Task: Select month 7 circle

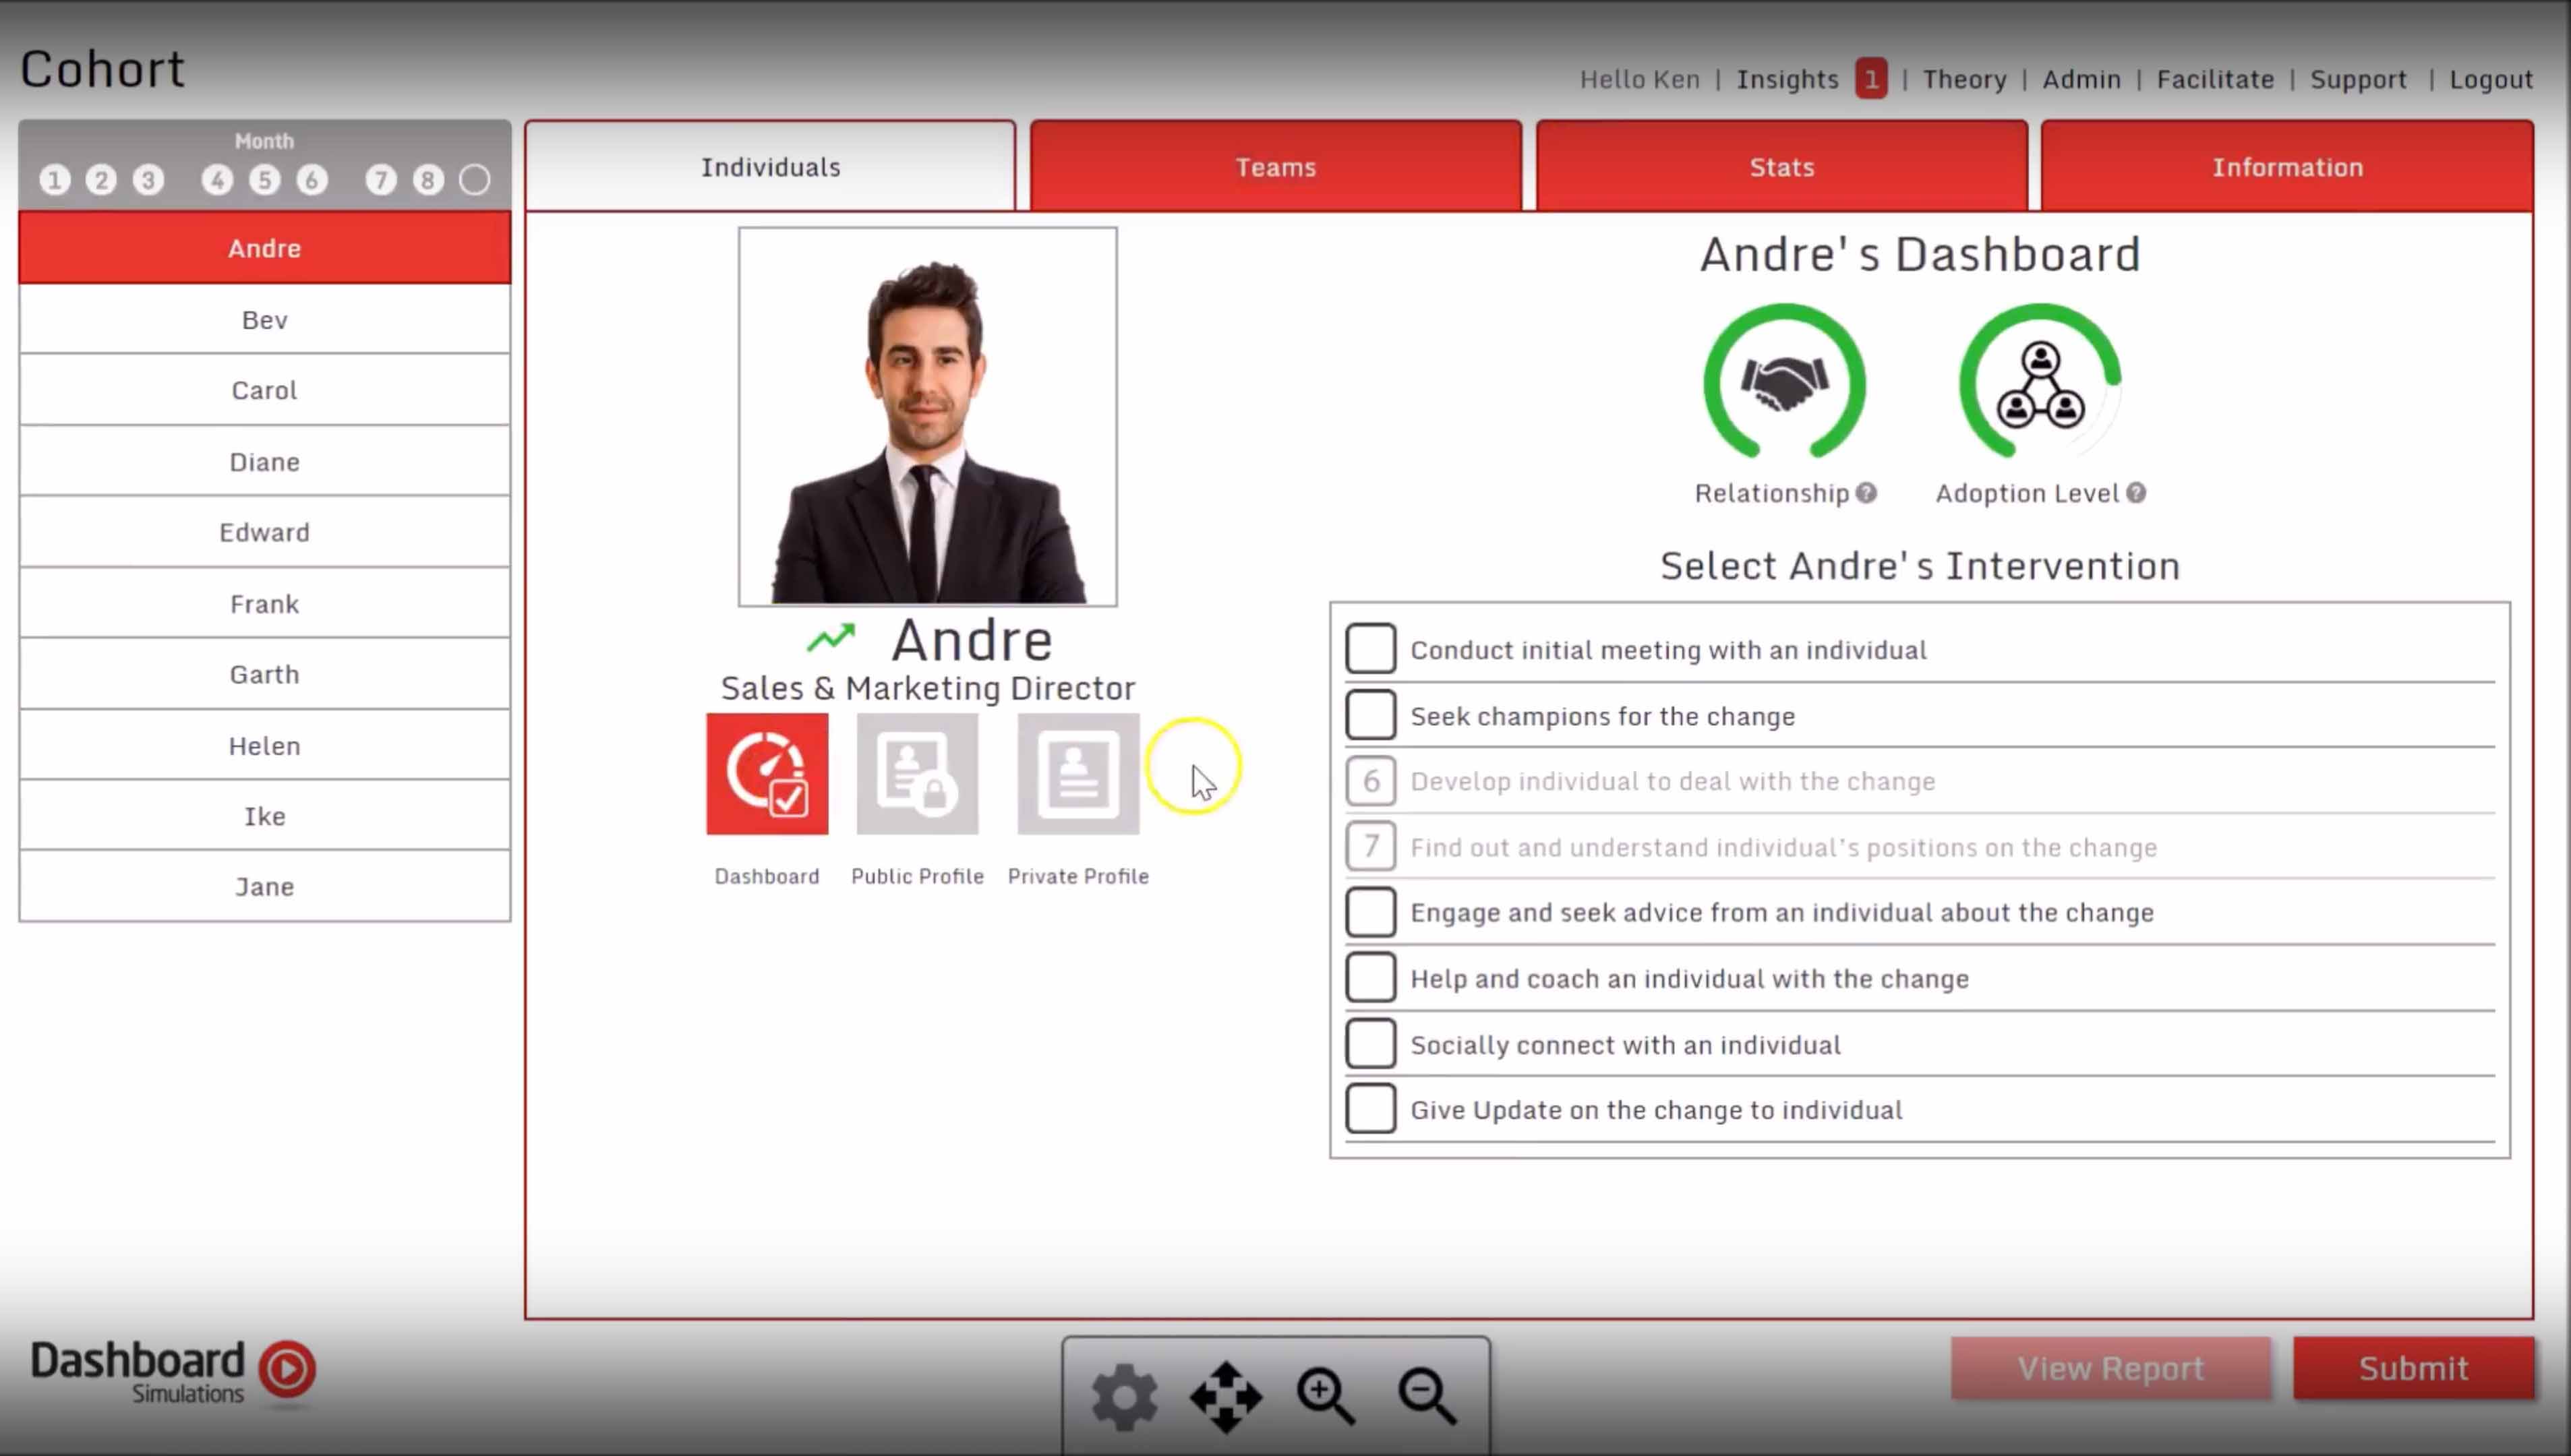Action: click(382, 178)
